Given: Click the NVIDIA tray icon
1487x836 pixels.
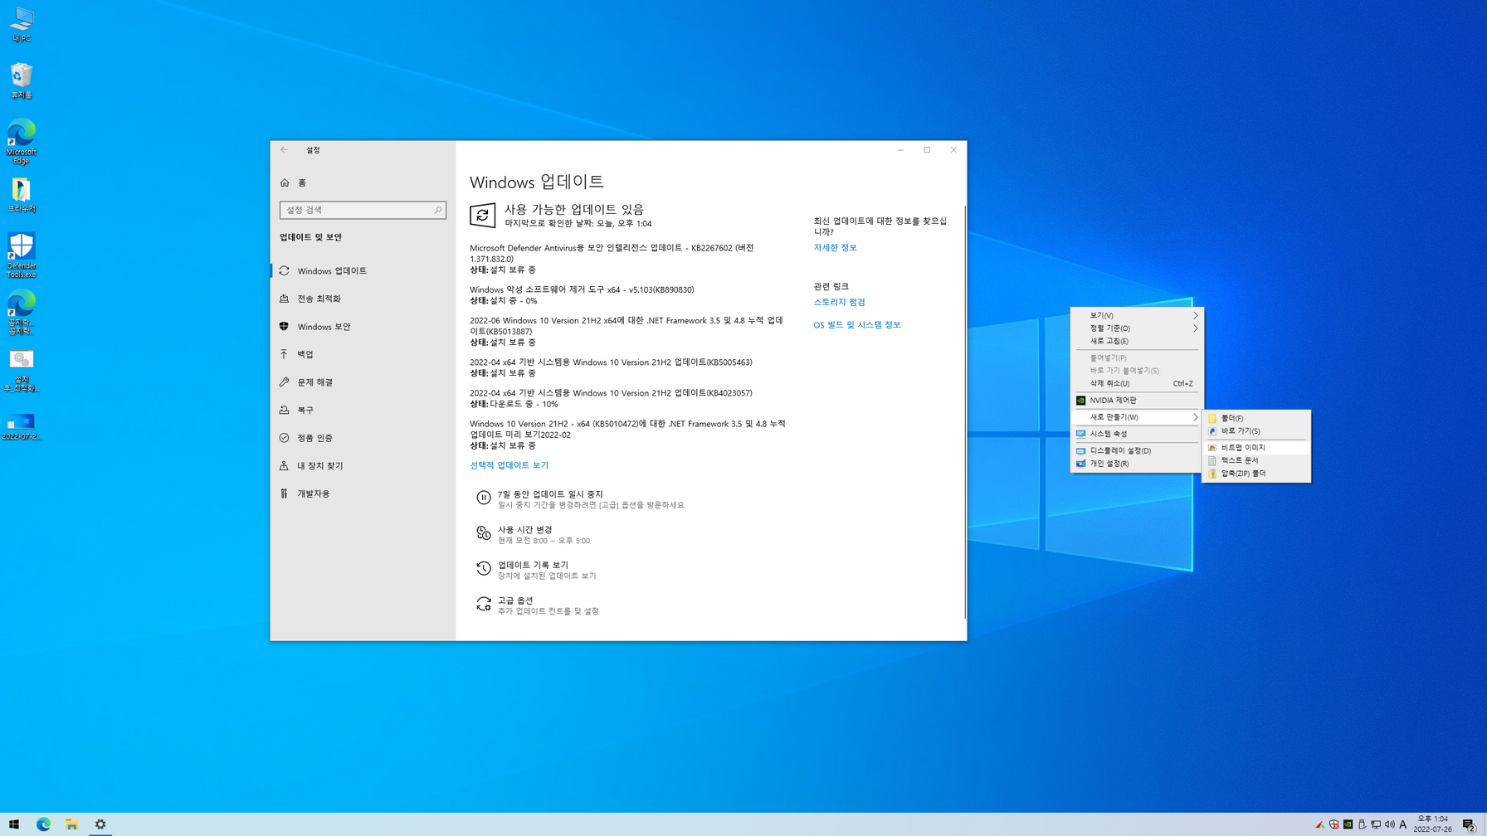Looking at the screenshot, I should click(1348, 824).
